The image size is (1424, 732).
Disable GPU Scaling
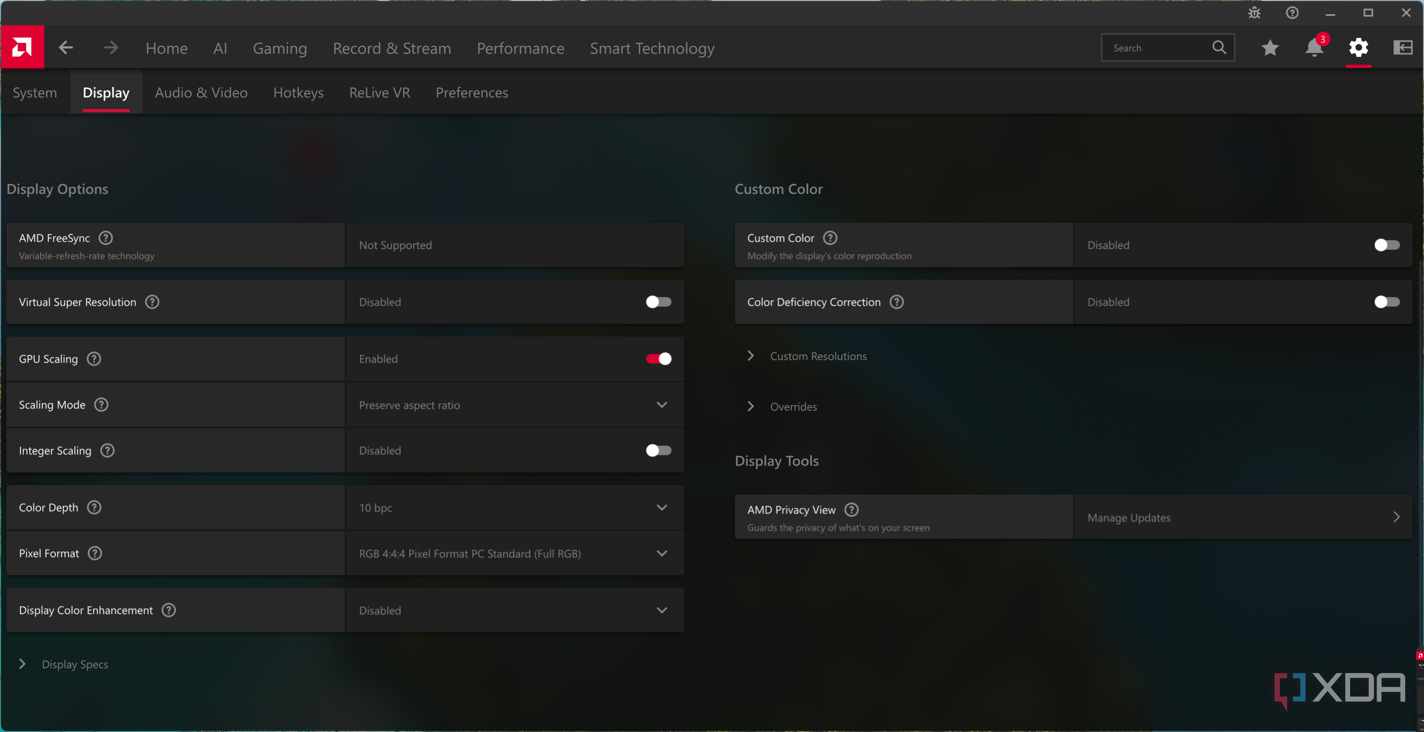coord(658,358)
